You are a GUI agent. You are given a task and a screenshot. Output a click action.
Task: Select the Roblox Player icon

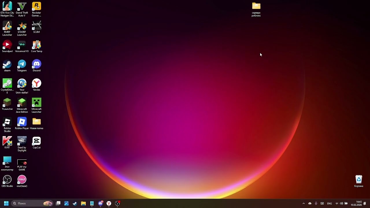[22, 123]
